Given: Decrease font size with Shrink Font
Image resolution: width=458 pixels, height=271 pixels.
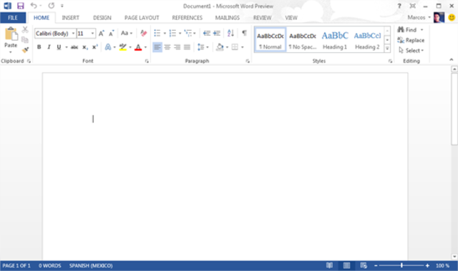Looking at the screenshot, I should [112, 34].
